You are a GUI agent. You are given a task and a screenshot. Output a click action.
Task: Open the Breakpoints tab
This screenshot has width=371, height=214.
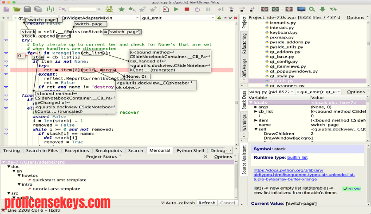108,151
